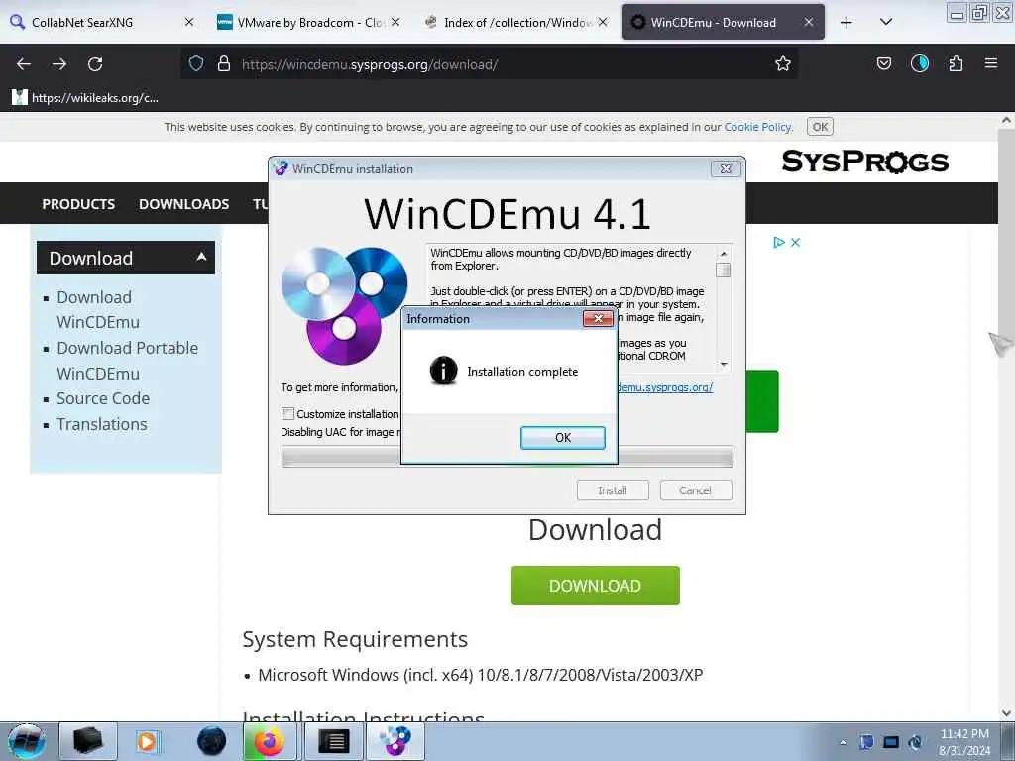Viewport: 1015px width, 761px height.
Task: Open the Source Code sidebar link
Action: click(103, 398)
